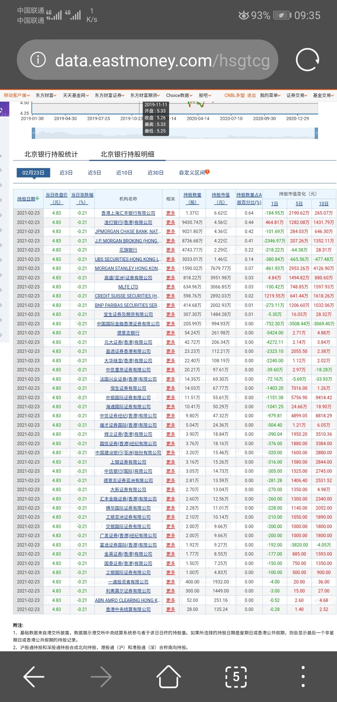Sort by 持股市值(元) column header
This screenshot has width=337, height=702.
tap(221, 198)
